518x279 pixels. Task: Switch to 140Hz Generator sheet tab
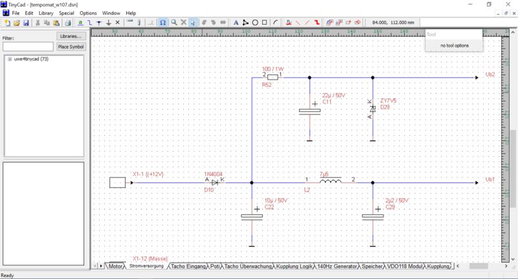pos(337,266)
